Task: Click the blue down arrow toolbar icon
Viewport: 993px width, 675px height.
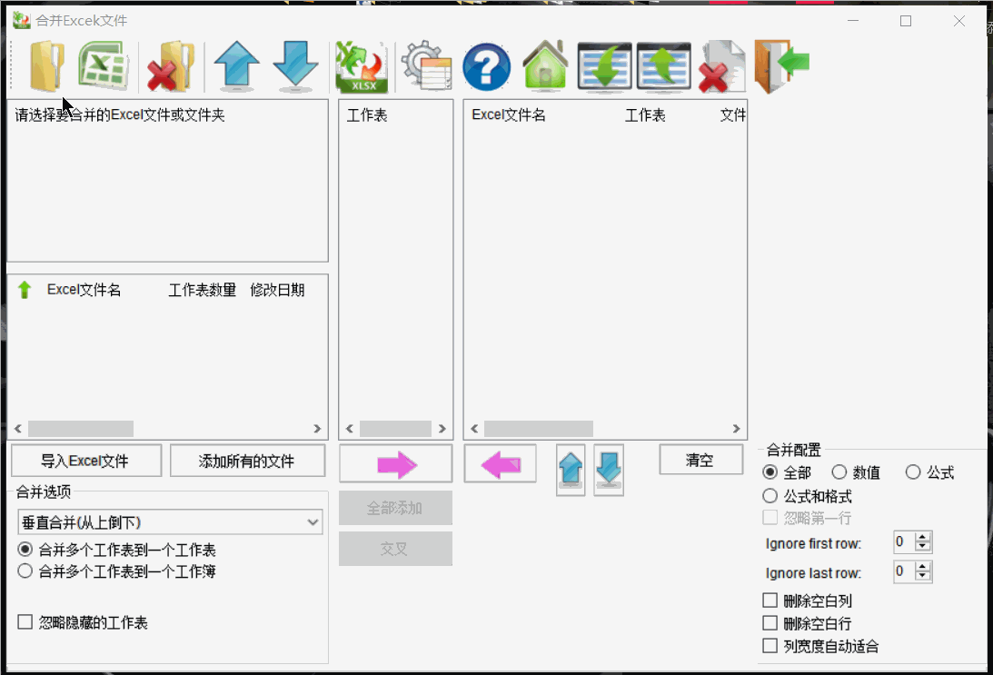Action: [295, 65]
